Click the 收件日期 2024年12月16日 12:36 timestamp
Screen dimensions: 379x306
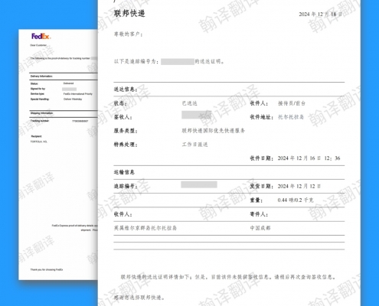(309, 158)
